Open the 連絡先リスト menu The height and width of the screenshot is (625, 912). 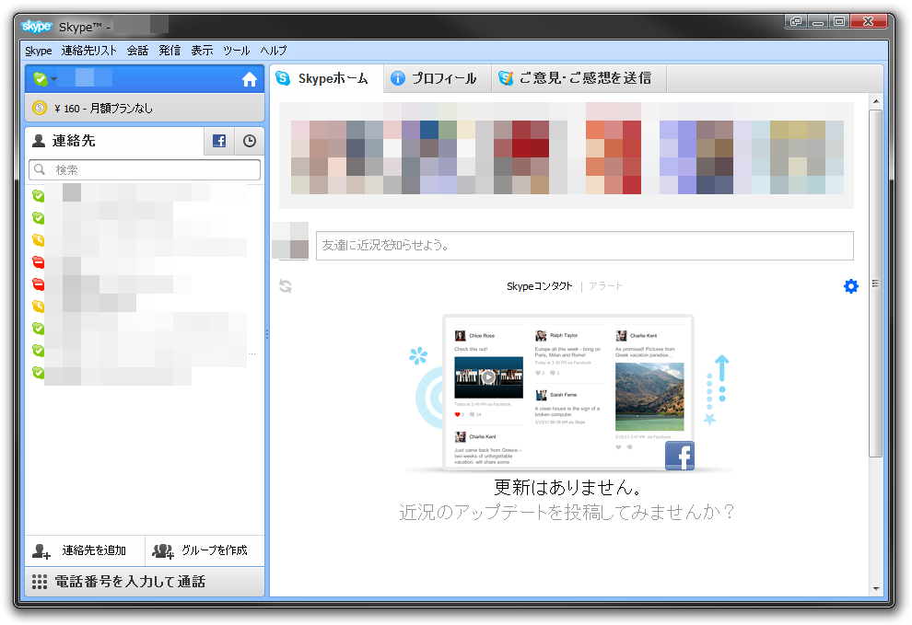point(89,51)
